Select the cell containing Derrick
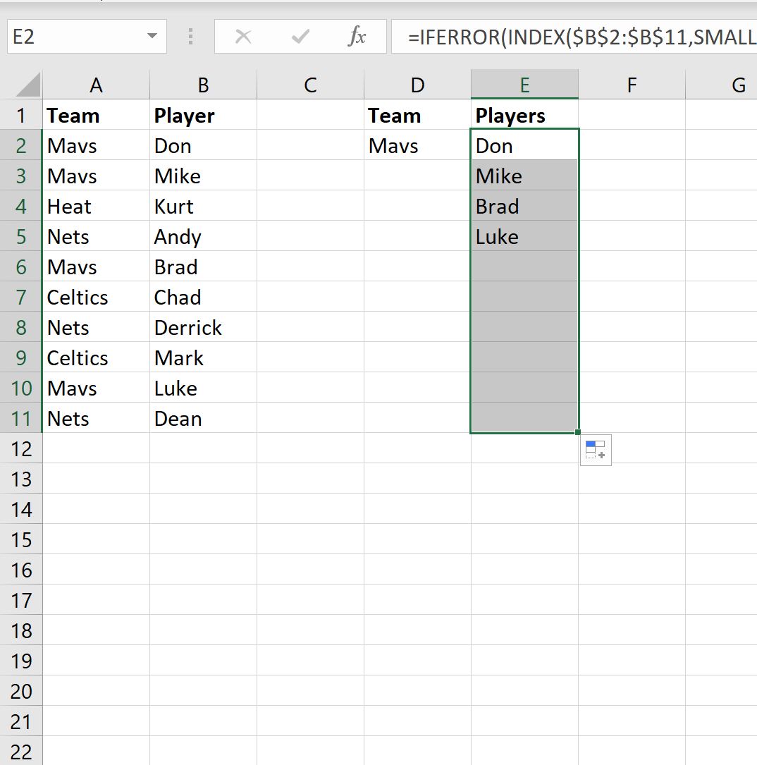Screen dimensions: 757x765 point(203,327)
